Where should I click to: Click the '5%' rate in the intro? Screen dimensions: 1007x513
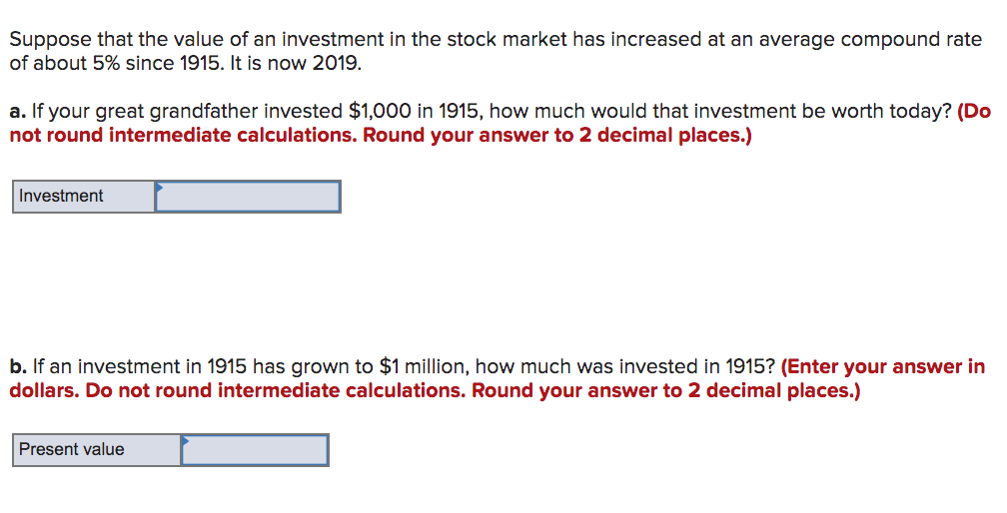coord(104,63)
